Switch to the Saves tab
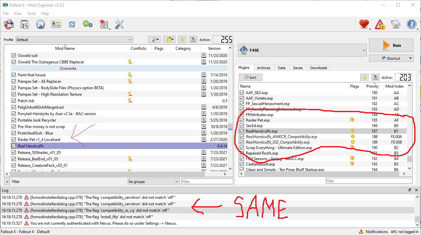Screen dimensions: 421x235 tap(298, 68)
